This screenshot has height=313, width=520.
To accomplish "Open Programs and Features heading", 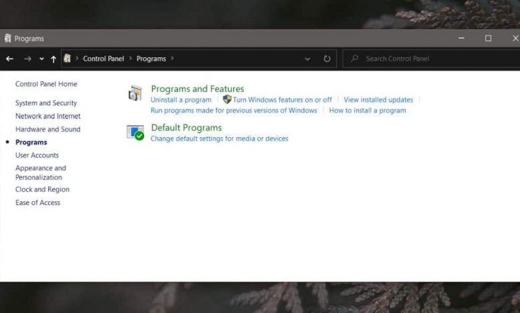I will coord(197,89).
